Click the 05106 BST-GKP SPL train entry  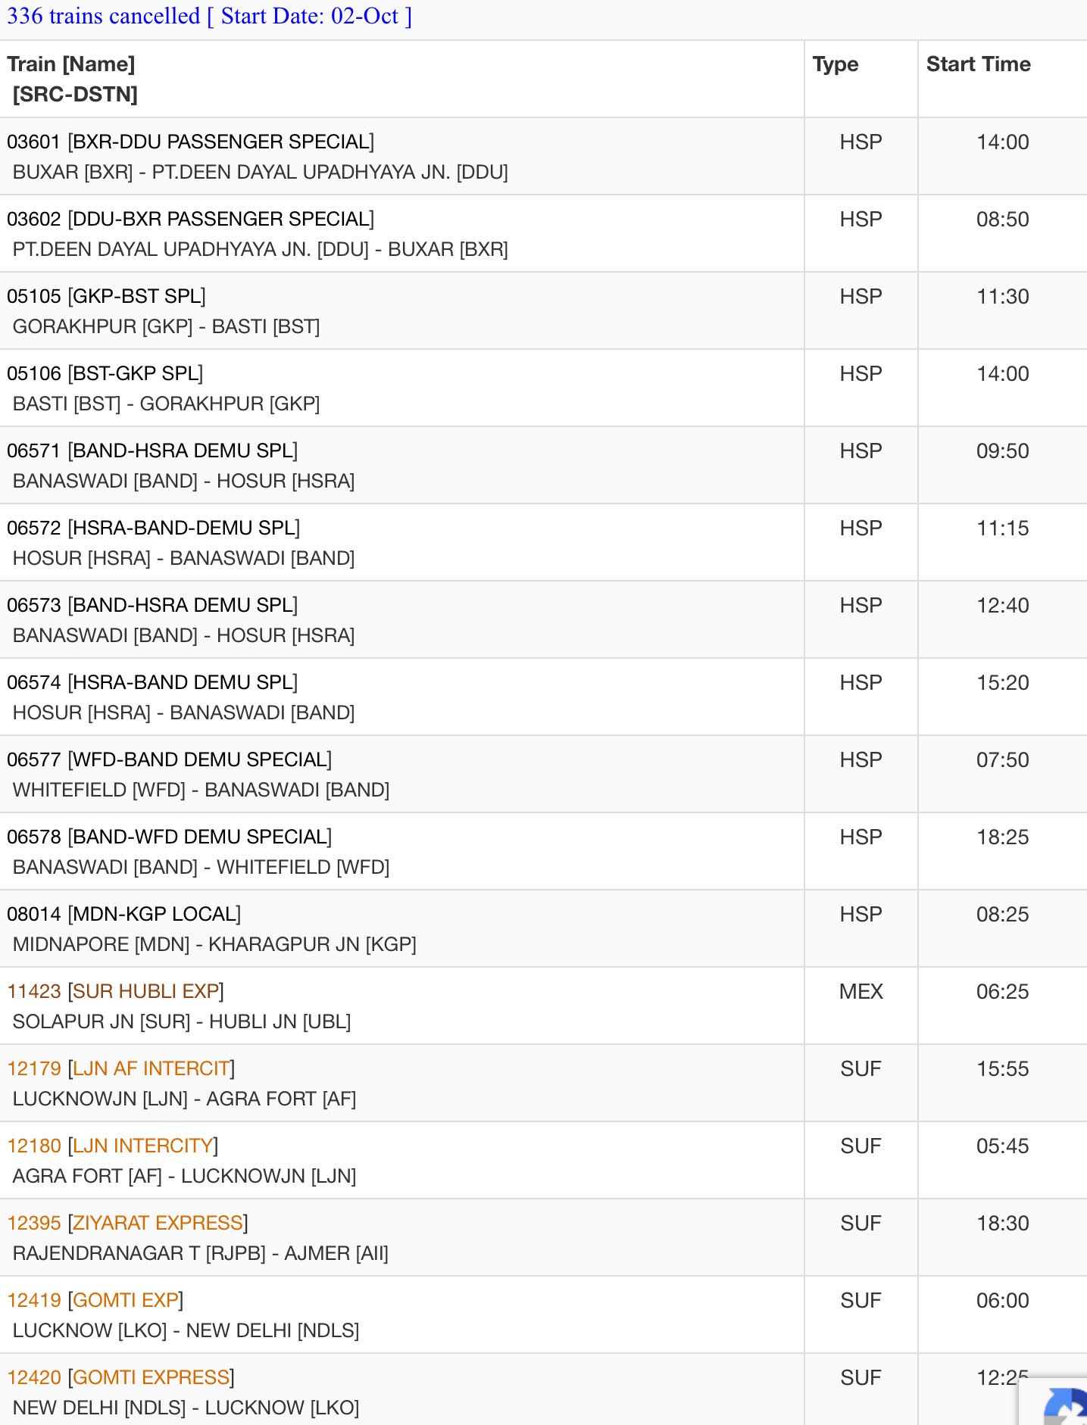tap(105, 374)
